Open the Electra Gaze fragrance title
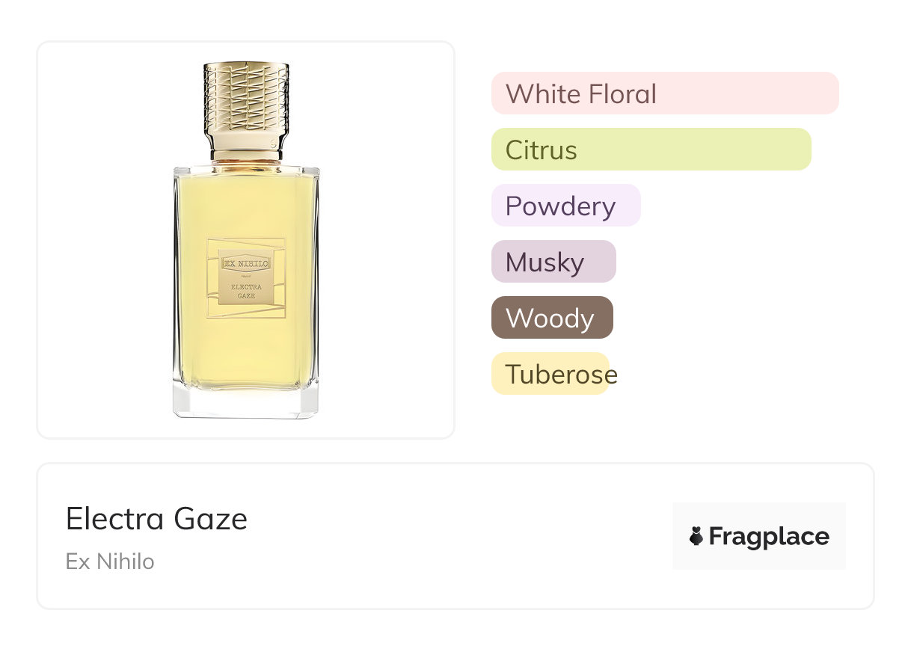911x646 pixels. point(156,519)
